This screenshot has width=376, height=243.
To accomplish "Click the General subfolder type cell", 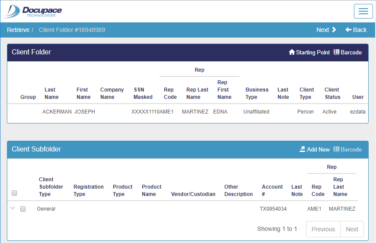I will pos(46,209).
